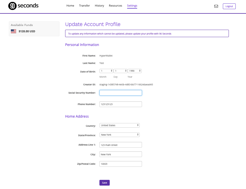
Task: Select the City text field
Action: point(120,154)
